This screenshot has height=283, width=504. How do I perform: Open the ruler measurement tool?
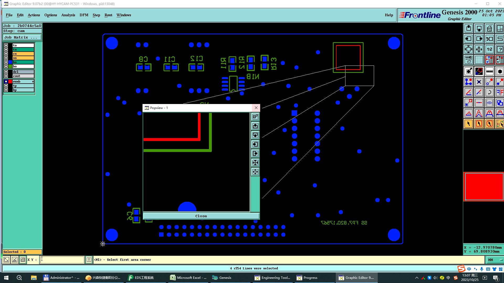click(489, 71)
